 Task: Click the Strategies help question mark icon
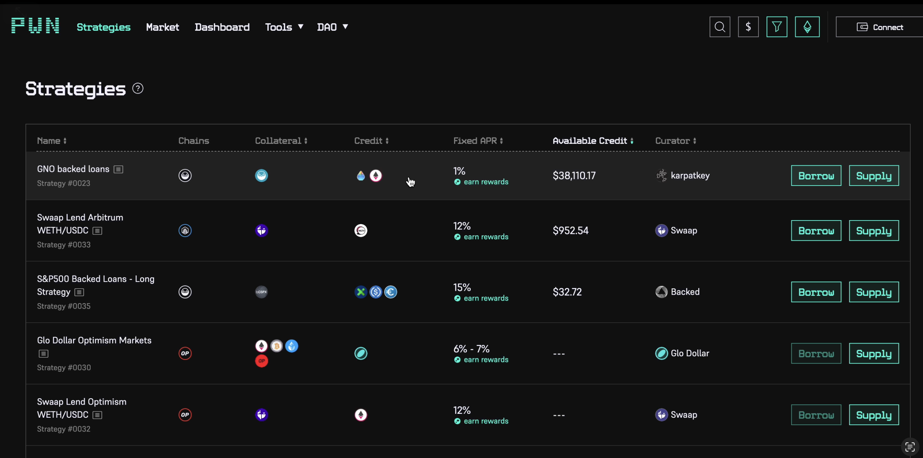[138, 88]
